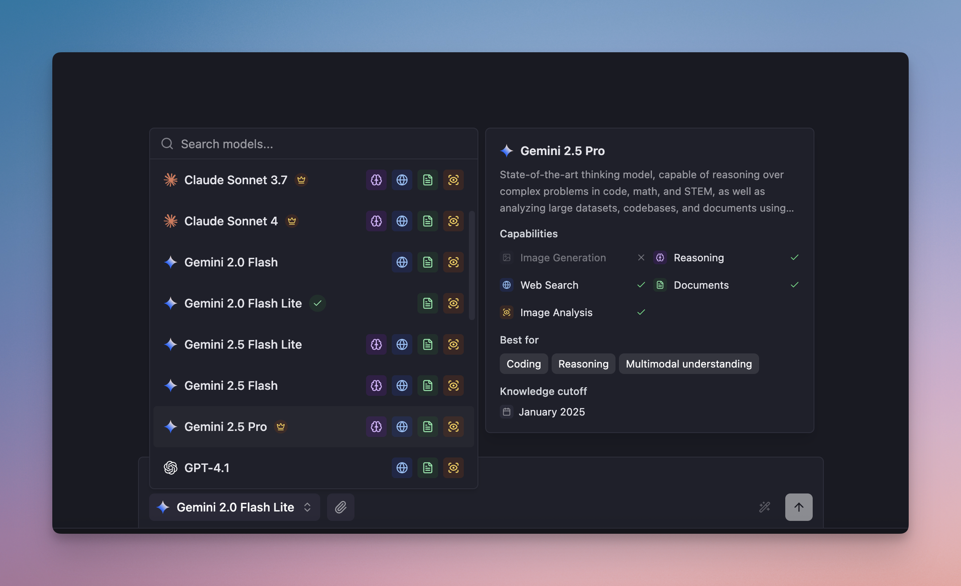This screenshot has height=586, width=961.
Task: Click the documents icon on Gemini 2.5 Flash Lite
Action: click(428, 344)
